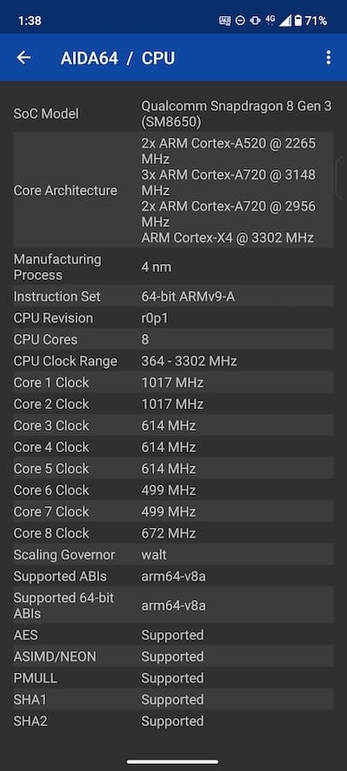Open the three-dot overflow menu

pyautogui.click(x=328, y=58)
